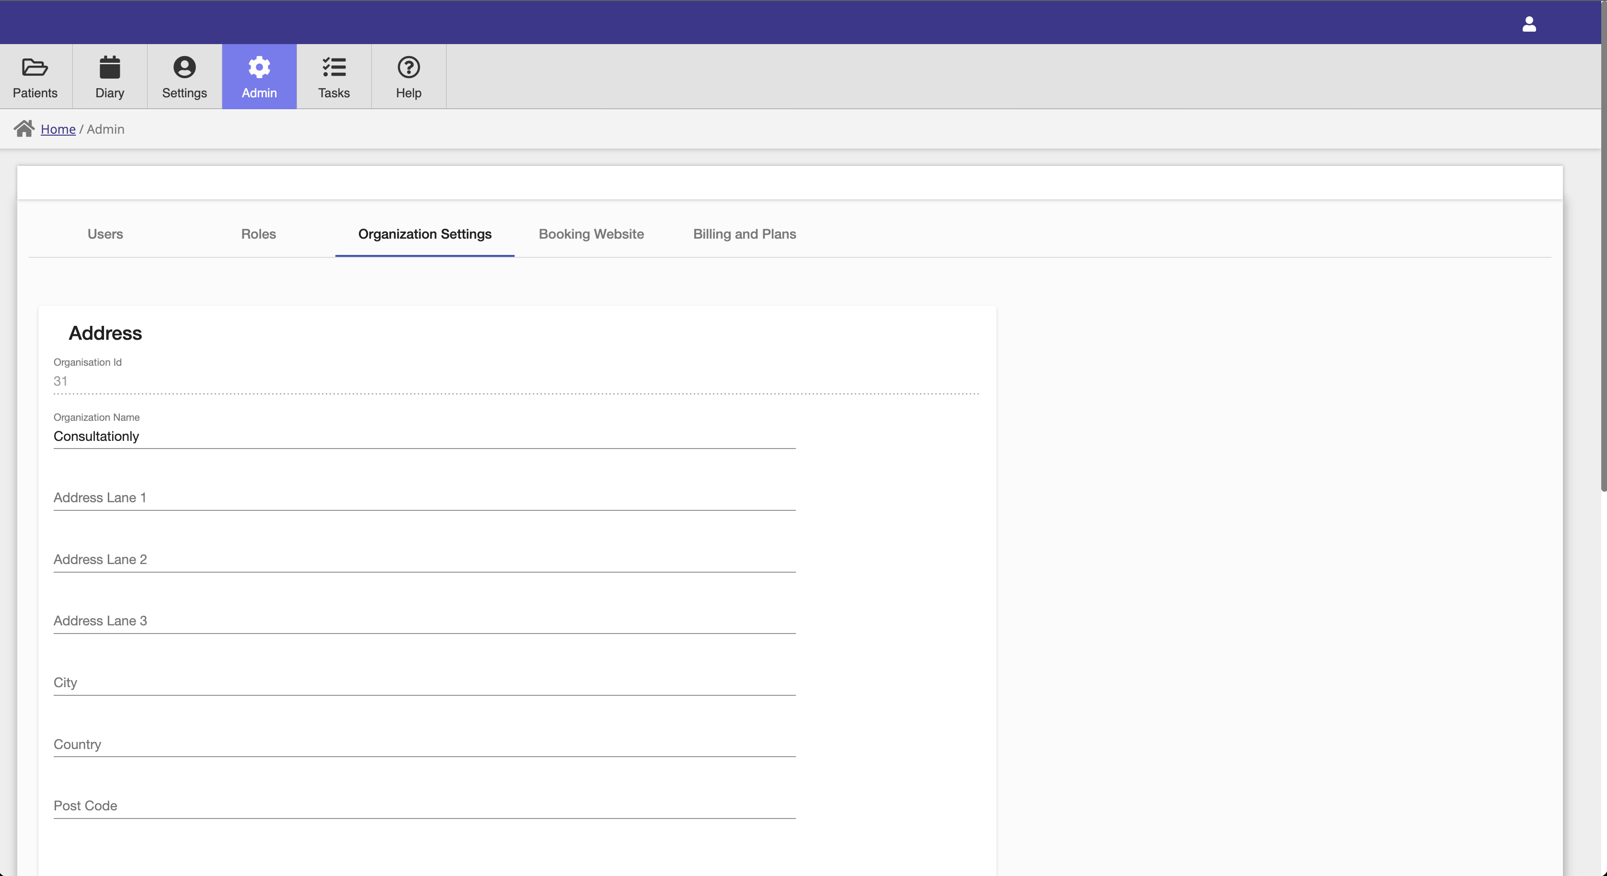
Task: Click the City input field
Action: (x=425, y=682)
